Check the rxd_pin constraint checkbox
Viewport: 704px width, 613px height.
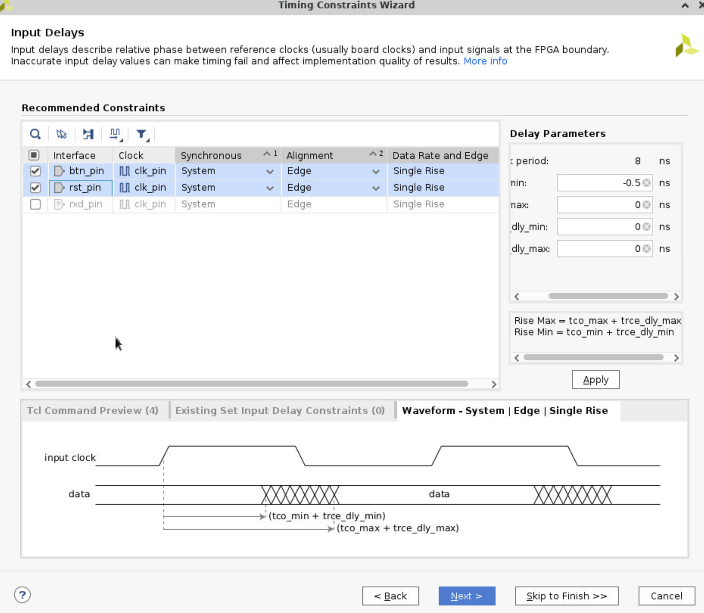pos(35,204)
